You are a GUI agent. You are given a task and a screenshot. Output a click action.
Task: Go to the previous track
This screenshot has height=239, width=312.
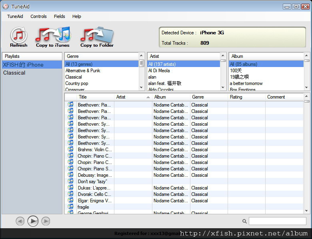[x=20, y=221]
